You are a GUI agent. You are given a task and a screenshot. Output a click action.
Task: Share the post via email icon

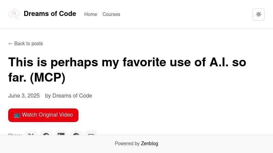coord(91,133)
